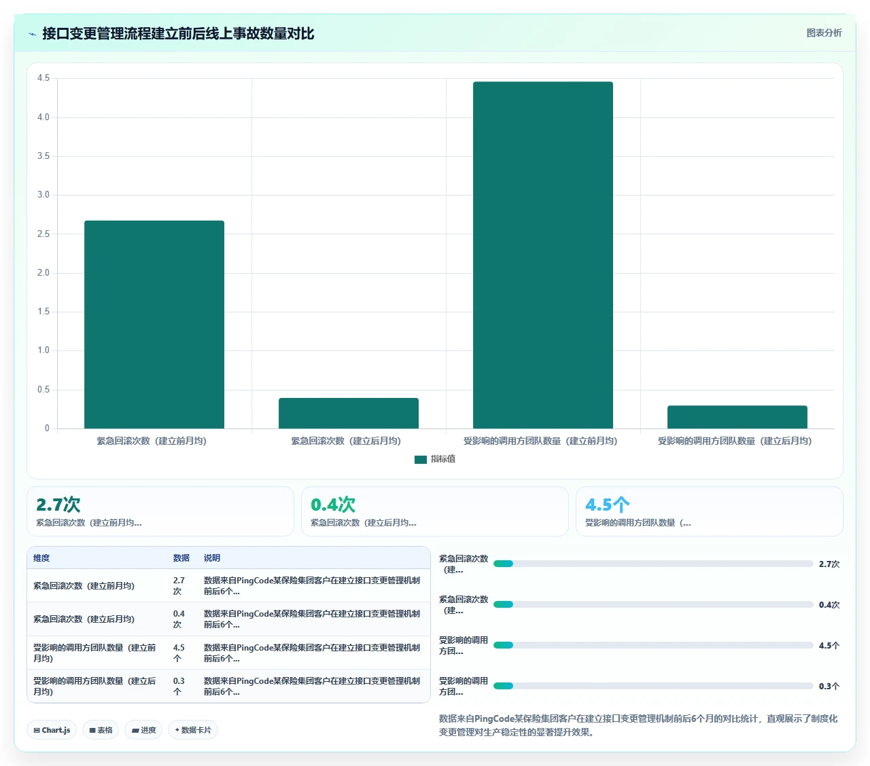Click the 数据 column header in the table

point(181,558)
